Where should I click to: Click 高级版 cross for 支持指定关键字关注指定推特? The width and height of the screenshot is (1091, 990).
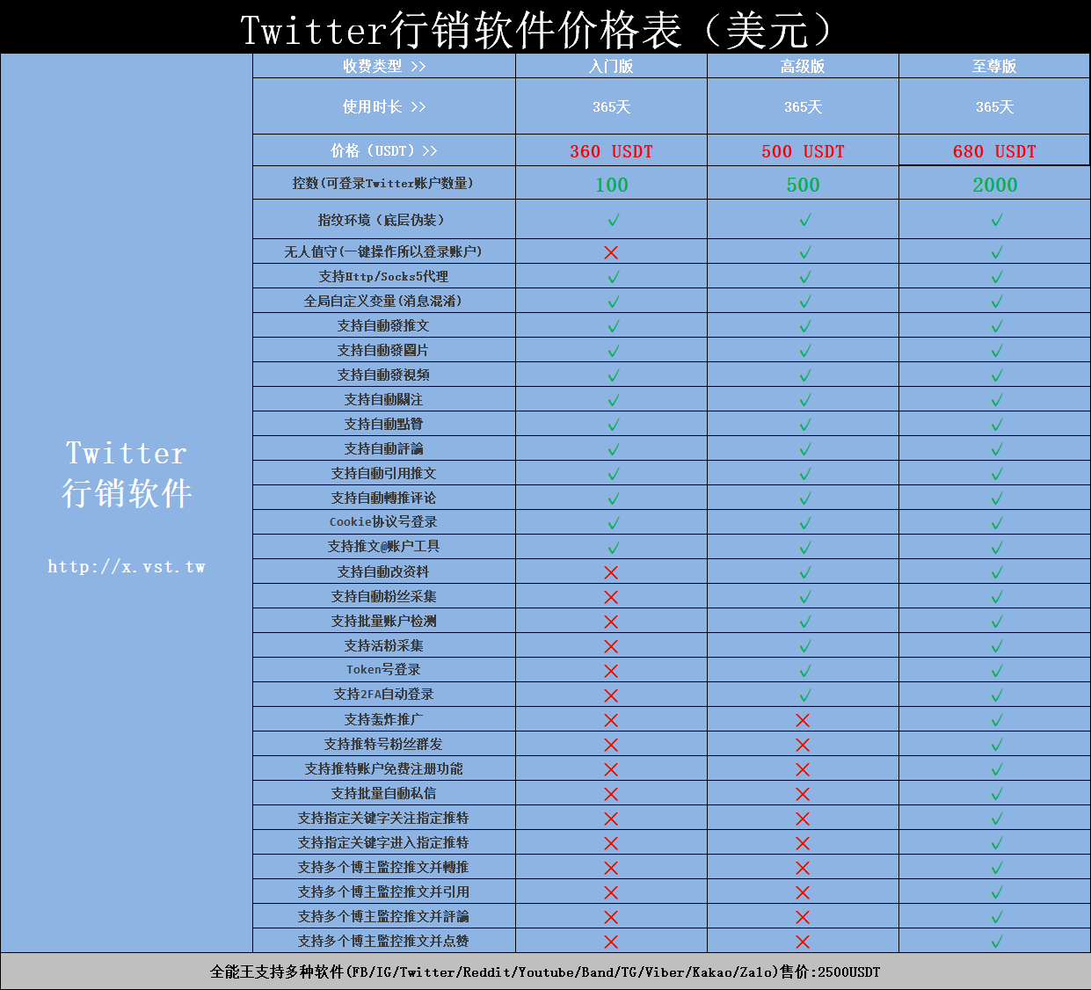point(803,819)
